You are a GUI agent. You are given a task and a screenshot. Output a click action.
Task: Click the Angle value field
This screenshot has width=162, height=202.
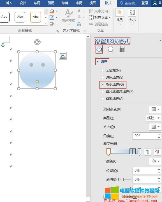(145, 136)
